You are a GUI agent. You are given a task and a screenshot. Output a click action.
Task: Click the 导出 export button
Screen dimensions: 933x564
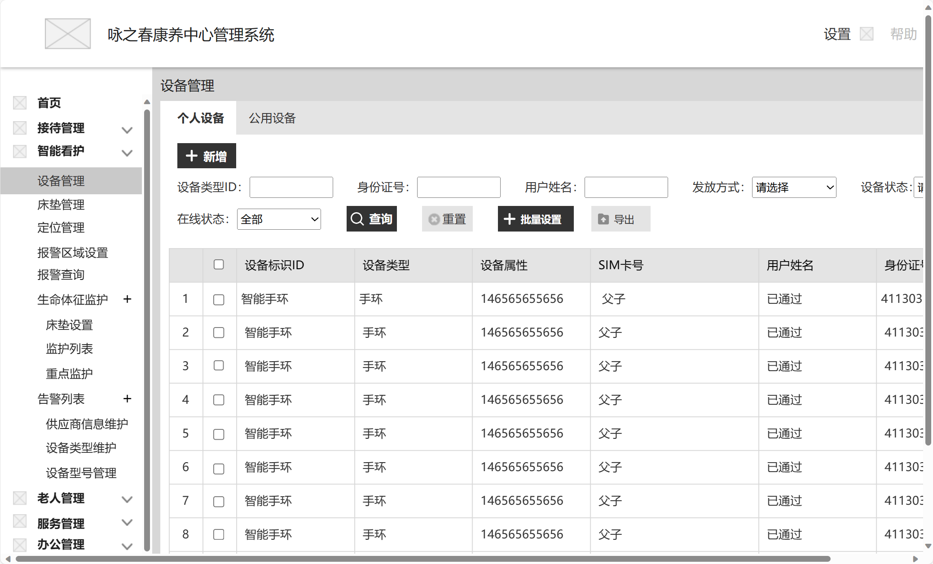click(621, 219)
